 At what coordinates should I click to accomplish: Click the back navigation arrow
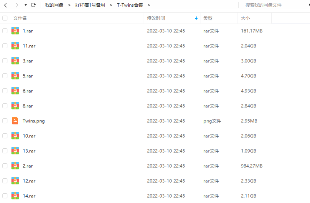coord(5,5)
